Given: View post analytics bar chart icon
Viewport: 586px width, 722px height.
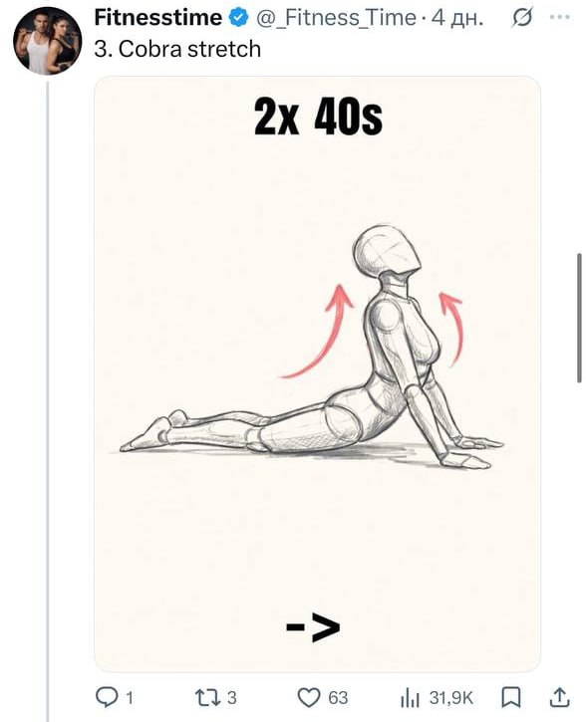Looking at the screenshot, I should [x=410, y=697].
